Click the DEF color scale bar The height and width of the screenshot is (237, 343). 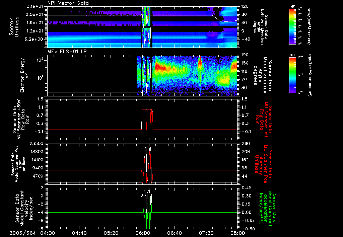point(292,74)
